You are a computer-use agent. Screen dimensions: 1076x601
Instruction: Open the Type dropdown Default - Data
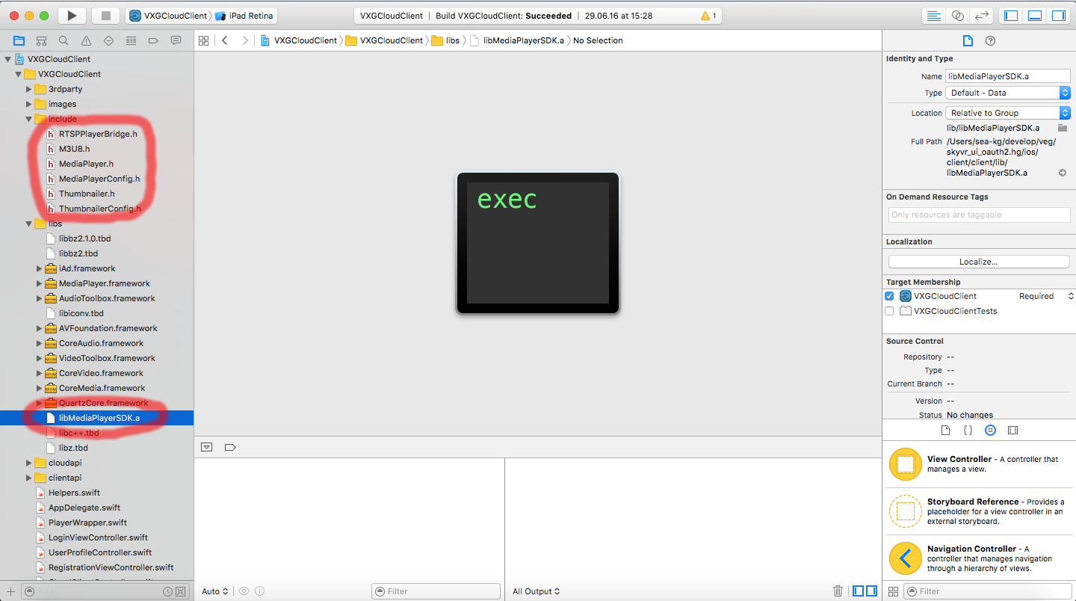point(1008,93)
